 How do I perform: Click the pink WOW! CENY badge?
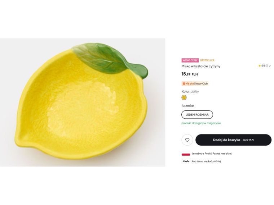pyautogui.click(x=190, y=60)
